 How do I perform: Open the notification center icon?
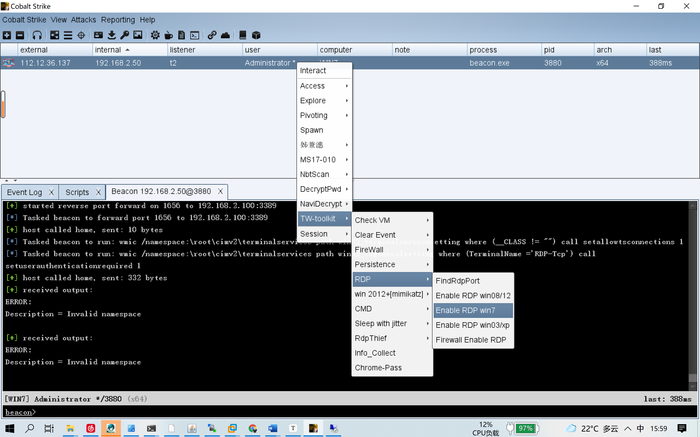click(x=682, y=428)
